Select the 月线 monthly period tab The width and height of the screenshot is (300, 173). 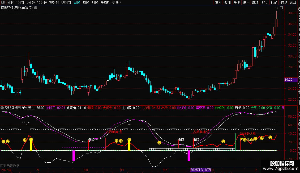pos(95,2)
